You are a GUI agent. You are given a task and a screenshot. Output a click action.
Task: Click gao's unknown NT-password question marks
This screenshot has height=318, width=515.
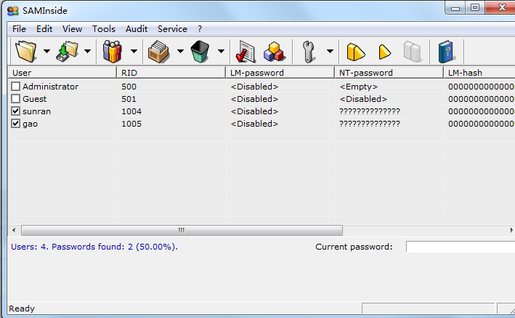pyautogui.click(x=370, y=124)
